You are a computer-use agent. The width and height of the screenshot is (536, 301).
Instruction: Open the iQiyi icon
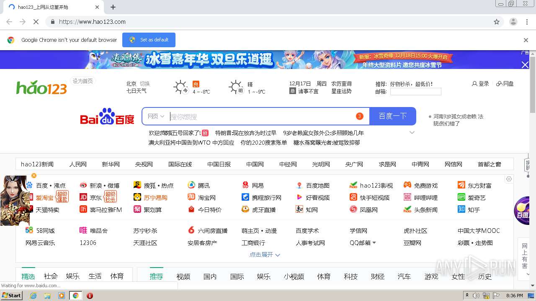461,197
